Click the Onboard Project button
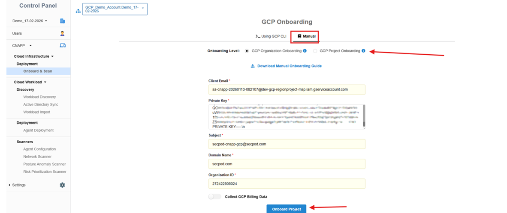Viewport: 507px width, 213px height. (x=286, y=209)
